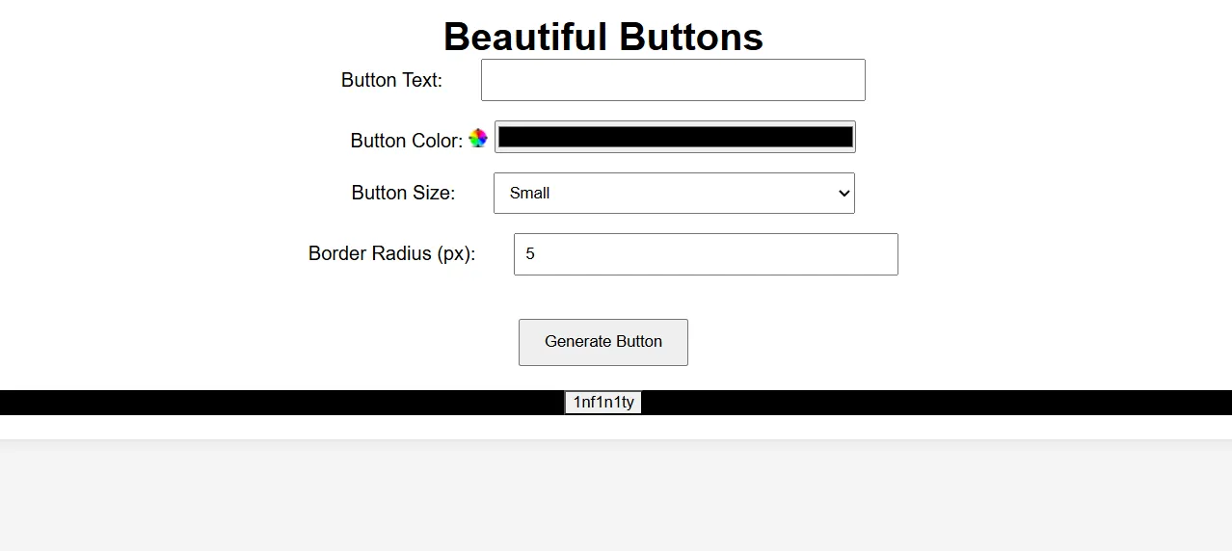Click the 'Button Text:' label
1232x551 pixels.
[391, 80]
